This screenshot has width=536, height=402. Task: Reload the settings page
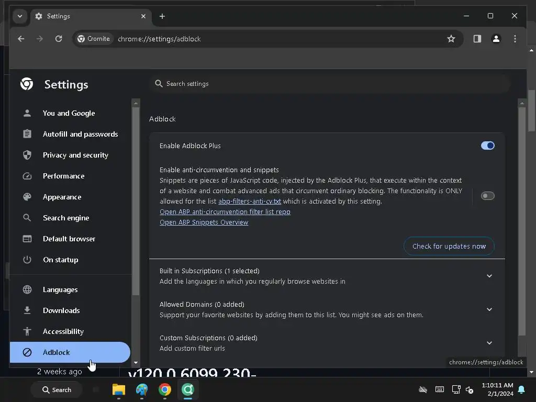click(59, 39)
